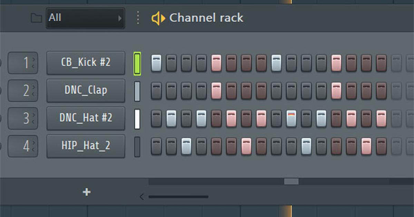The width and height of the screenshot is (414, 217).
Task: Toggle step 9 on CB_Kick #2 row
Action: pos(276,63)
